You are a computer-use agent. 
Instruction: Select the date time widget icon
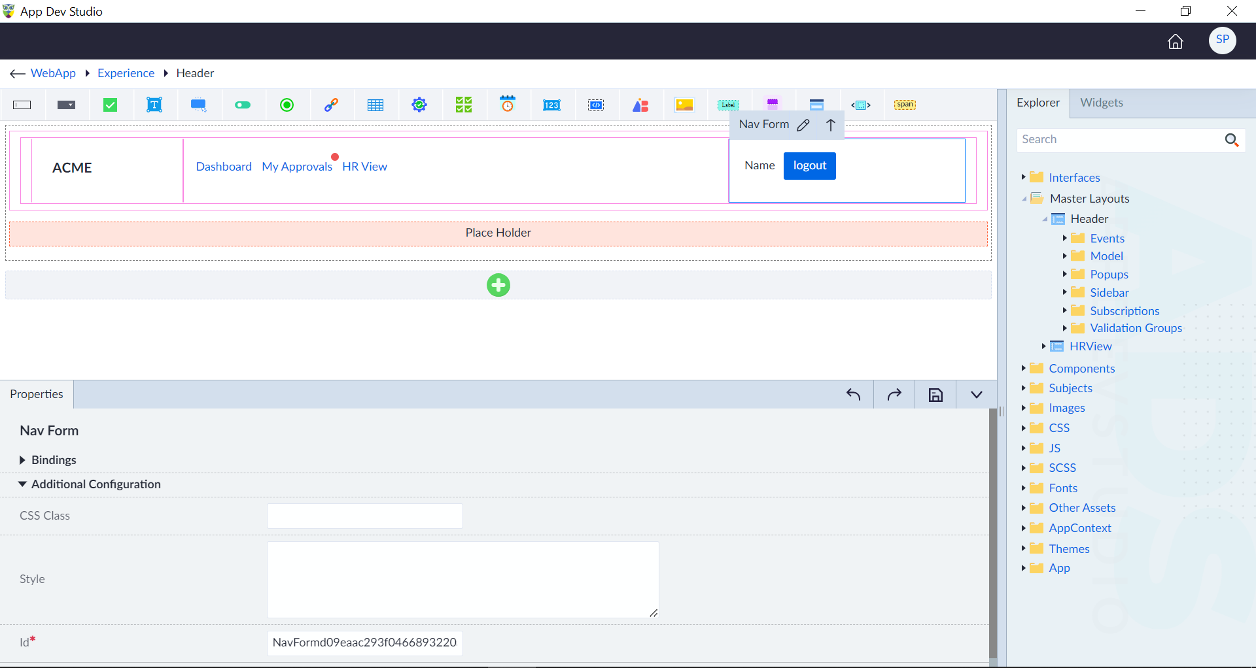click(508, 104)
